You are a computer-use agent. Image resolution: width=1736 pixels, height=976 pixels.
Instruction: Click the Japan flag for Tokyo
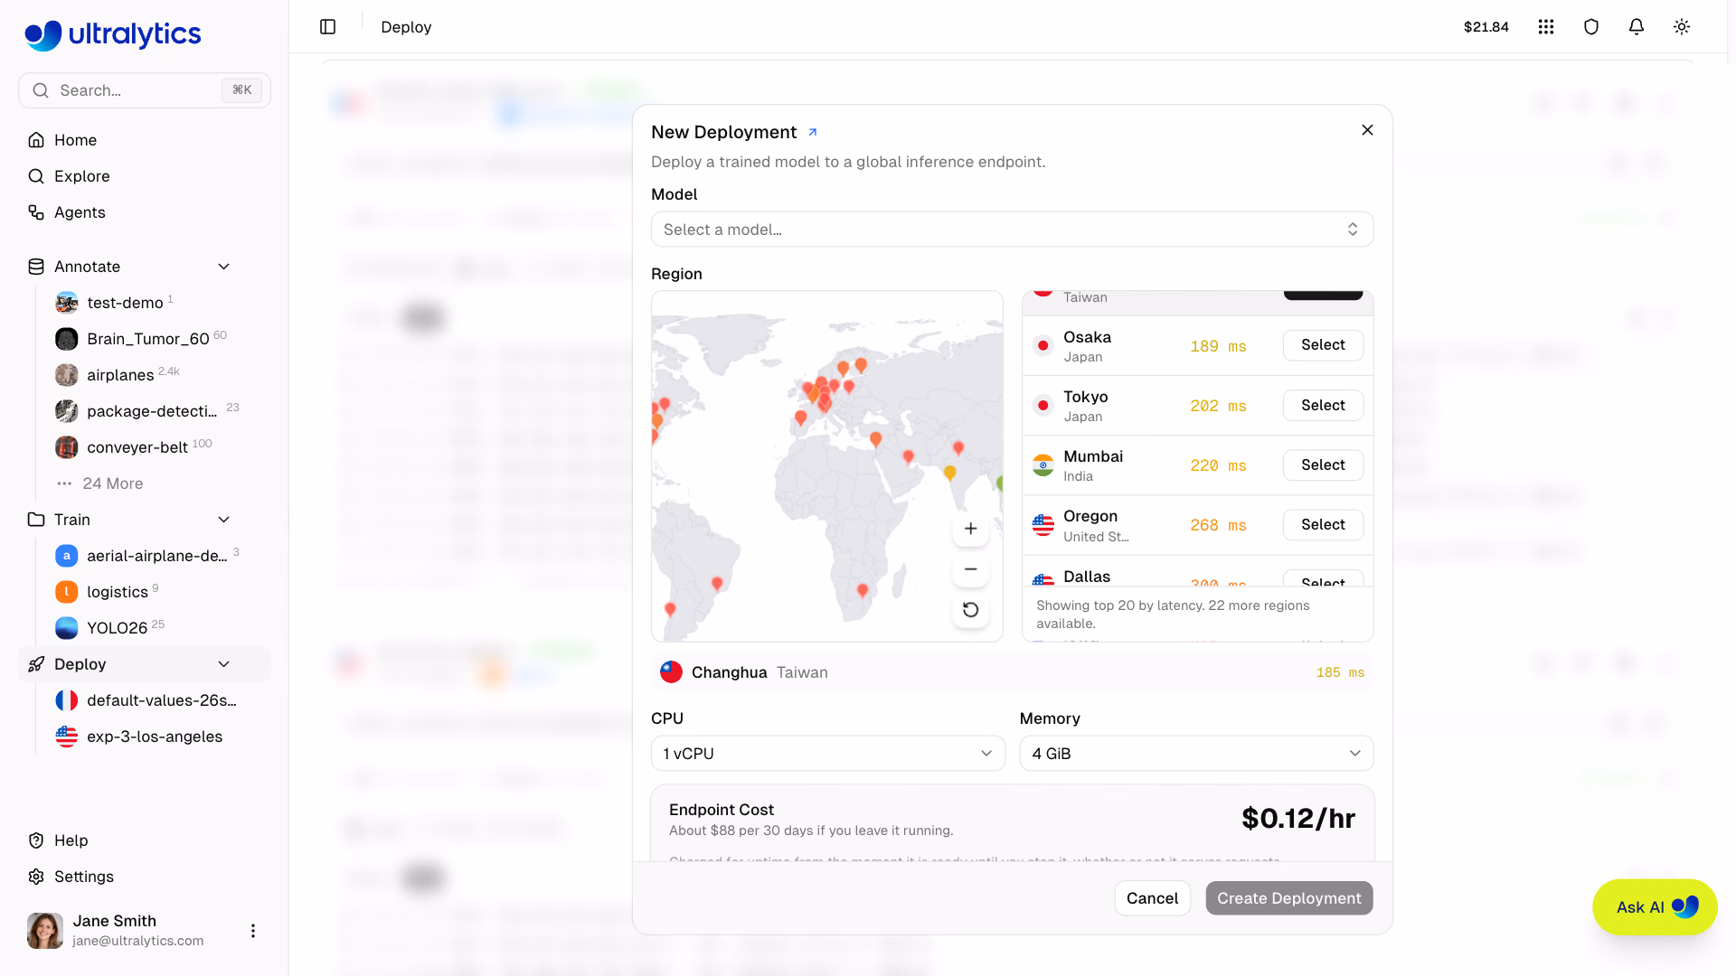pos(1043,406)
